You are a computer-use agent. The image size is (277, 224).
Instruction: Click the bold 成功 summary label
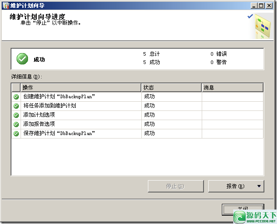pos(39,60)
